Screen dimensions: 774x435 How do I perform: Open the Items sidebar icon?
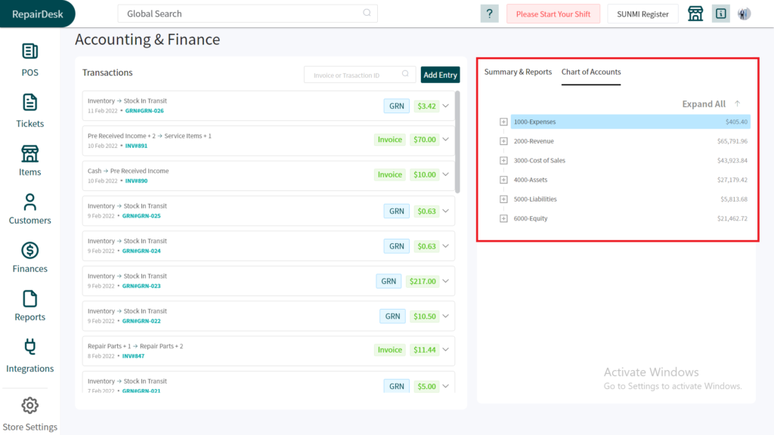[x=29, y=154]
